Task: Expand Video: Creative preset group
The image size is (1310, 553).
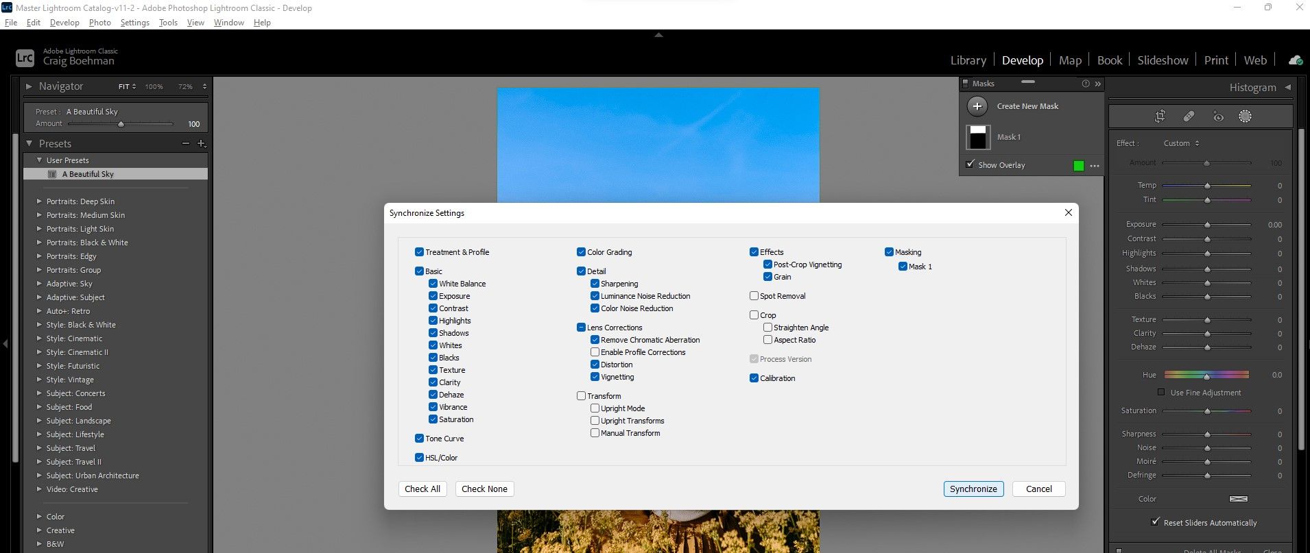Action: pos(39,489)
